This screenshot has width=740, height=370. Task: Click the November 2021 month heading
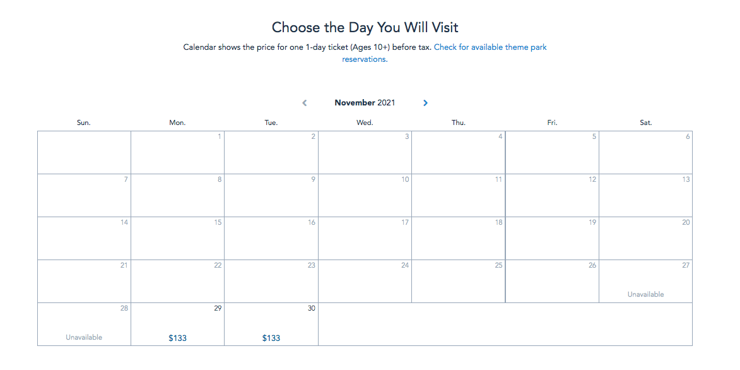point(365,103)
